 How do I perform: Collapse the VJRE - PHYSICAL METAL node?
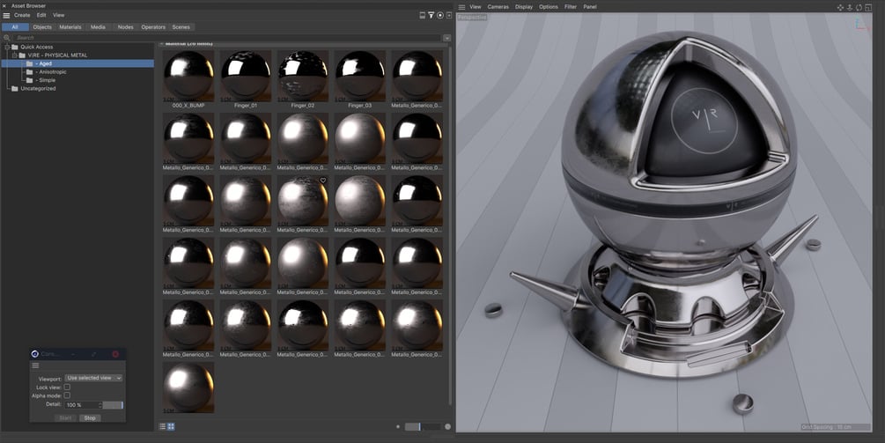(15, 55)
